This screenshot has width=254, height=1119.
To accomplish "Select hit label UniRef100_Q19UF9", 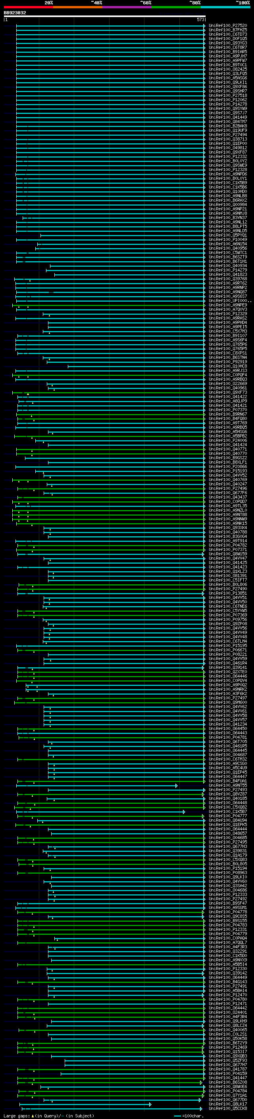I will [x=228, y=130].
